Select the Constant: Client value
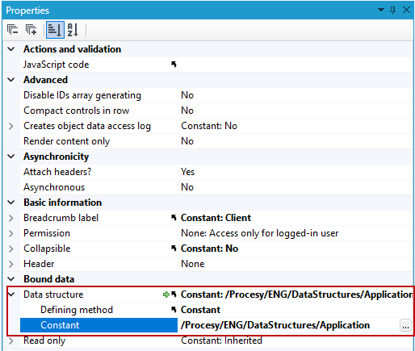This screenshot has height=351, width=415. [x=216, y=218]
